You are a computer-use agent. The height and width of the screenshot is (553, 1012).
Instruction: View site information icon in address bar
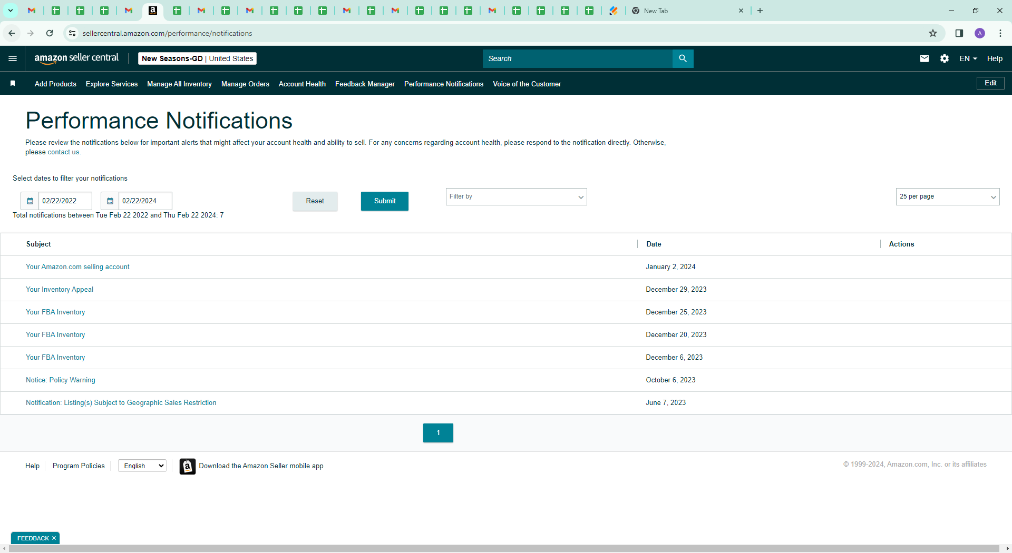[72, 33]
